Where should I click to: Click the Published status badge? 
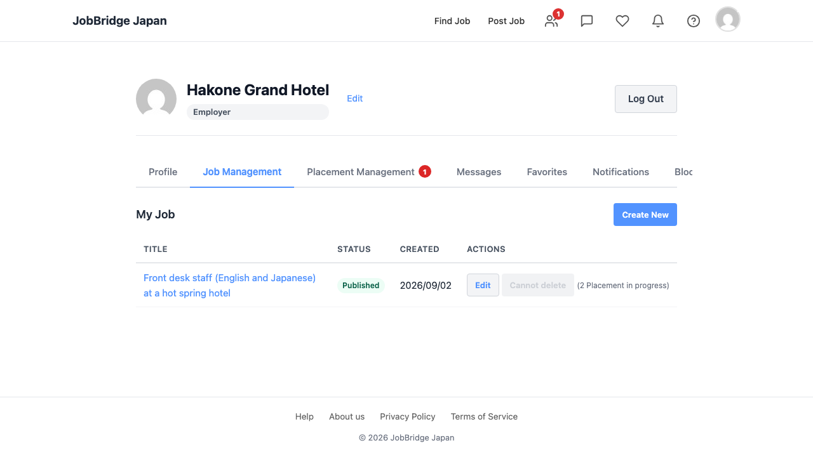click(x=361, y=286)
